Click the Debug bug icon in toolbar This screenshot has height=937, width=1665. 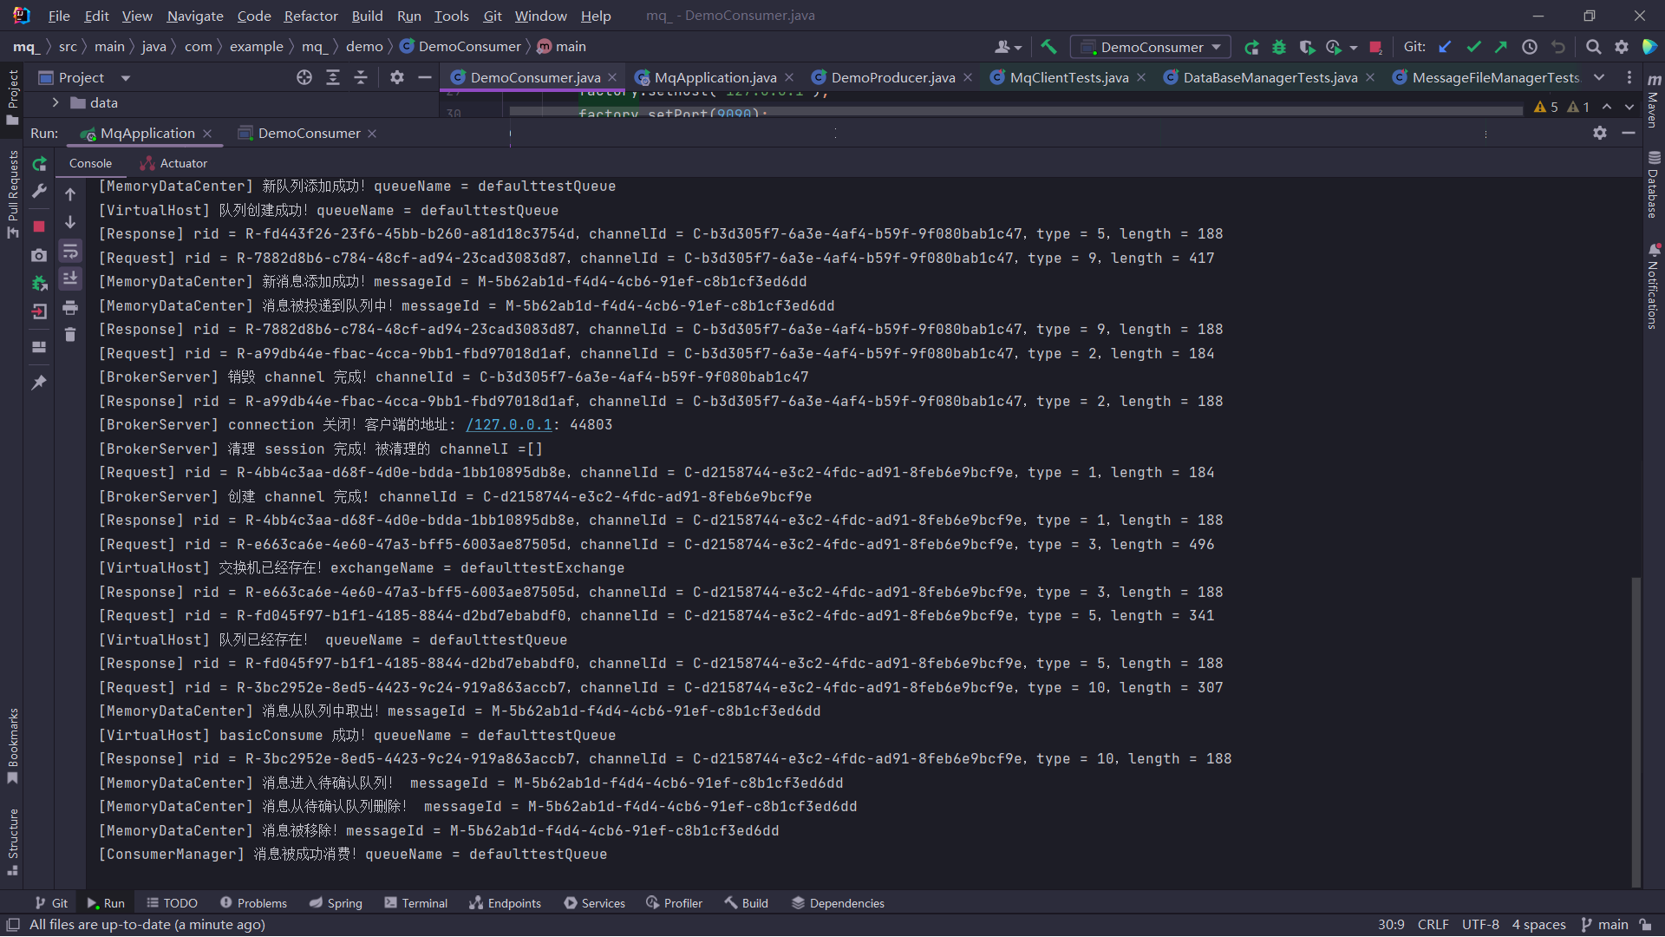1278,48
